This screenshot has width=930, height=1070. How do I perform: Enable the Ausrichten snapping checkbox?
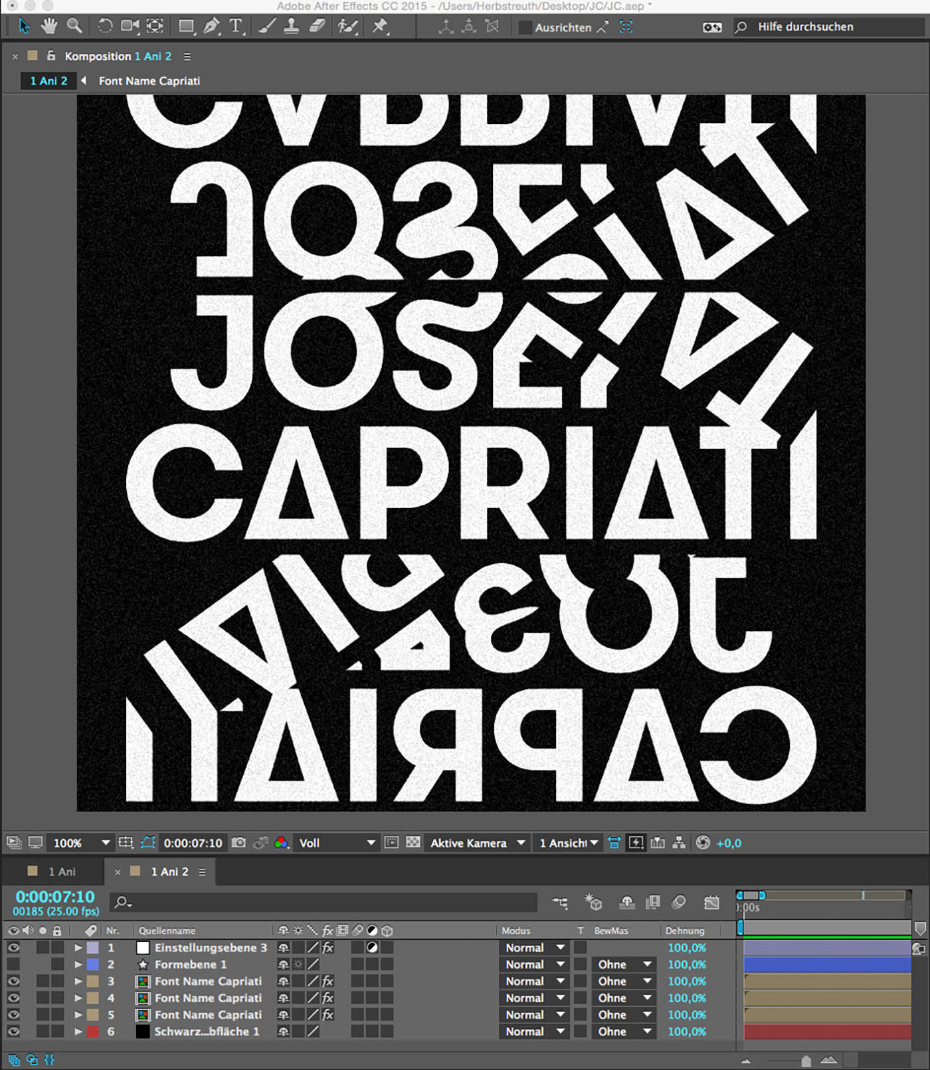point(525,27)
